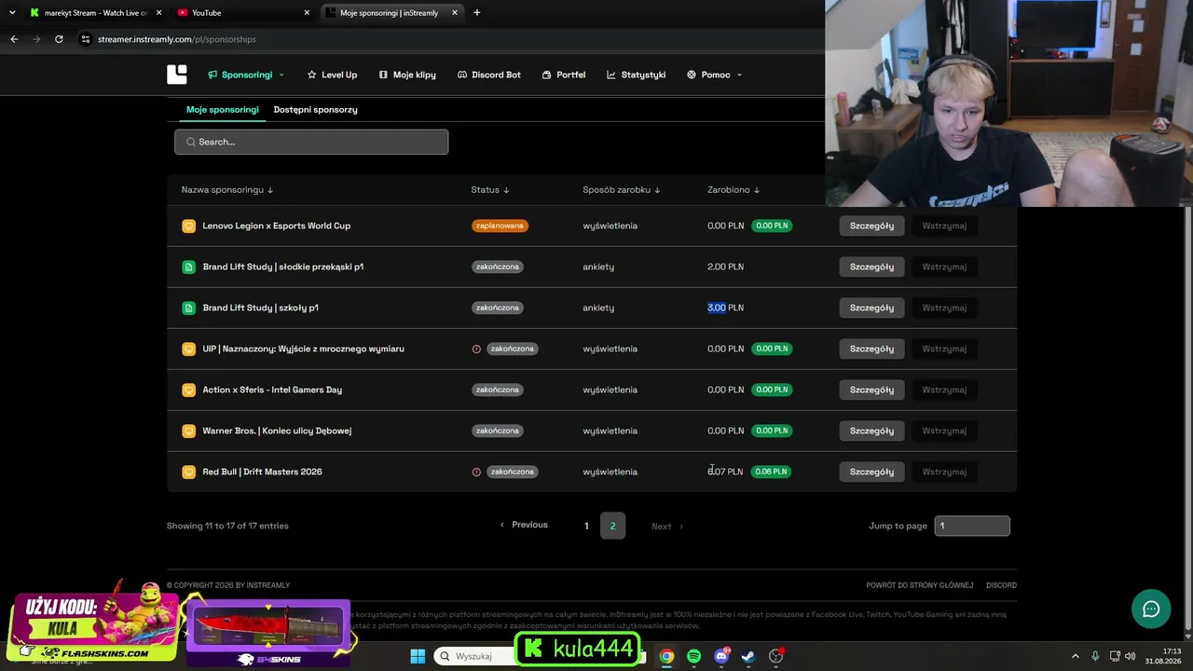Screen dimensions: 1193x671
Task: Open the browser tab search dropdown
Action: [11, 13]
